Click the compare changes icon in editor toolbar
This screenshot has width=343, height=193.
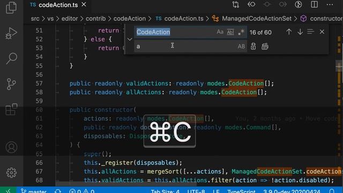click(236, 5)
